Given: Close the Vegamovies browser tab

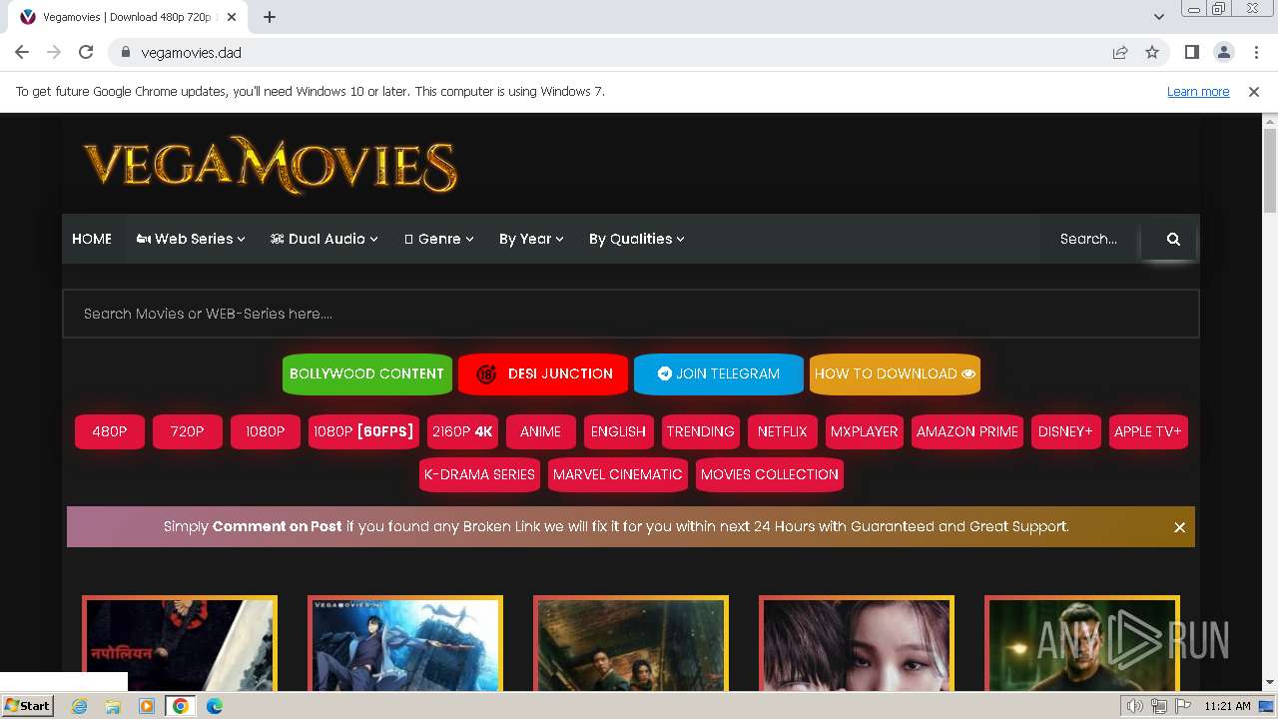Looking at the screenshot, I should (x=232, y=16).
